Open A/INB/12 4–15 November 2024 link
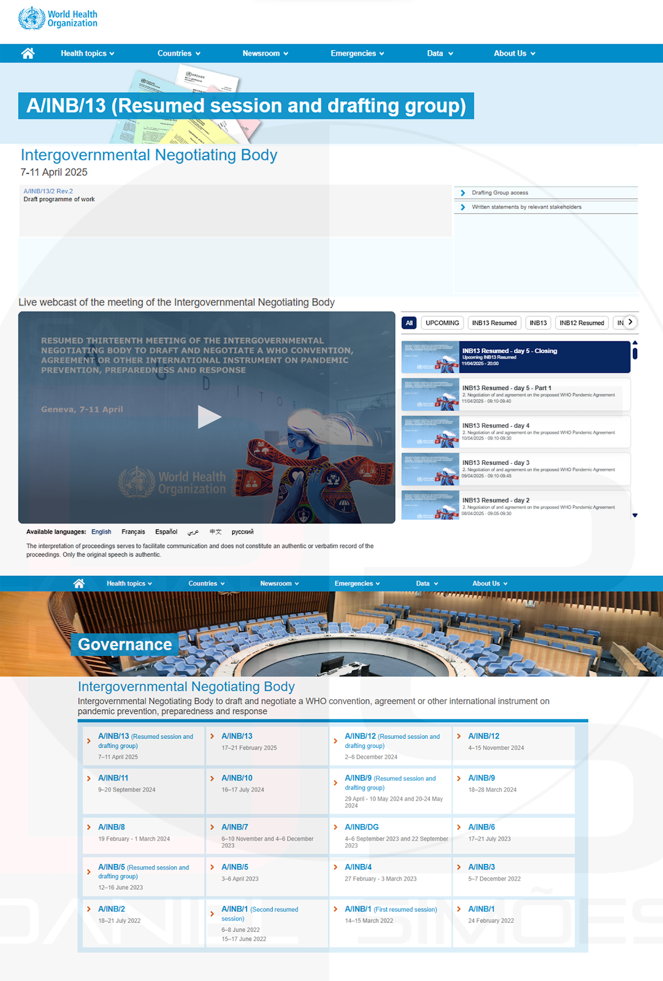The image size is (663, 981). pyautogui.click(x=483, y=736)
